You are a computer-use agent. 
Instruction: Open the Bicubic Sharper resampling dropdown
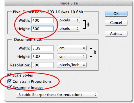coord(57,95)
